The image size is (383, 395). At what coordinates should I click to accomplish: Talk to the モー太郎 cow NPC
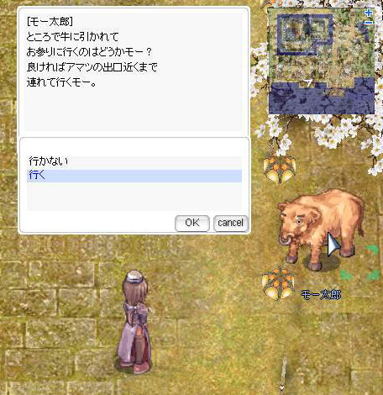[x=321, y=229]
